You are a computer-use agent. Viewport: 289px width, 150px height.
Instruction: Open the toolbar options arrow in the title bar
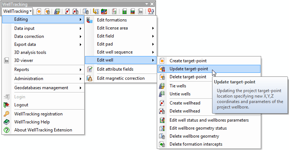[x=147, y=4]
